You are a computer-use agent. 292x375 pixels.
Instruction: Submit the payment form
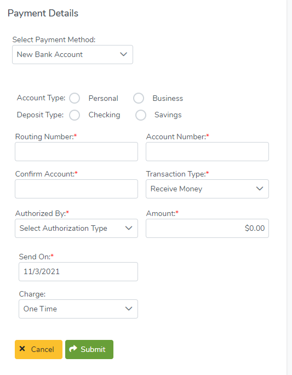[x=89, y=349]
